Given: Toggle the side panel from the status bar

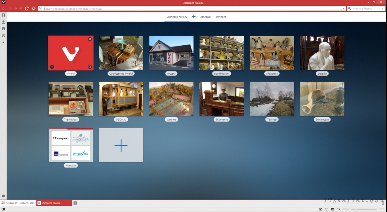Looking at the screenshot, I should coord(3,209).
